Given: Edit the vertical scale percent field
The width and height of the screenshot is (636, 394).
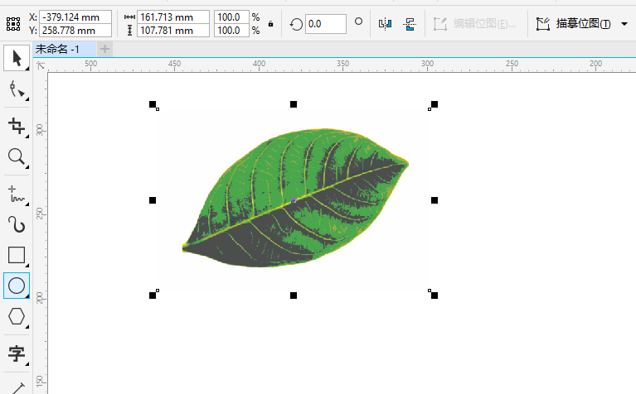Looking at the screenshot, I should click(x=231, y=31).
